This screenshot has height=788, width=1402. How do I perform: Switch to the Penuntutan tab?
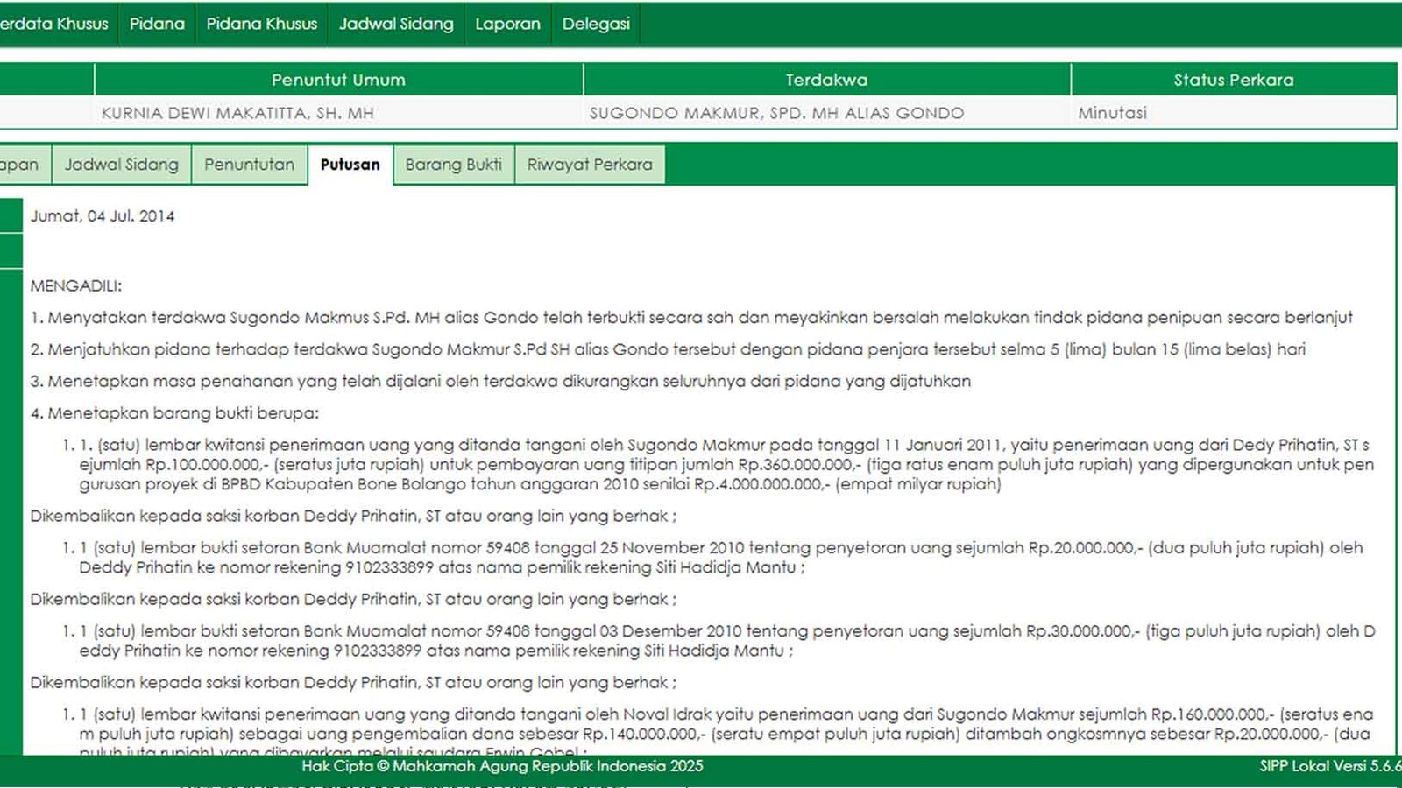pyautogui.click(x=250, y=165)
